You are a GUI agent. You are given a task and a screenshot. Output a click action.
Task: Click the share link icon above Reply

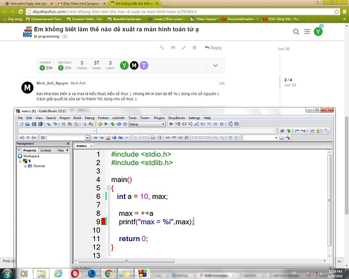(x=162, y=48)
